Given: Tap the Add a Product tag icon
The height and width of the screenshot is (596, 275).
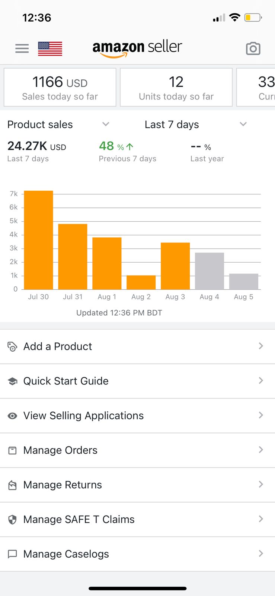Looking at the screenshot, I should click(12, 346).
